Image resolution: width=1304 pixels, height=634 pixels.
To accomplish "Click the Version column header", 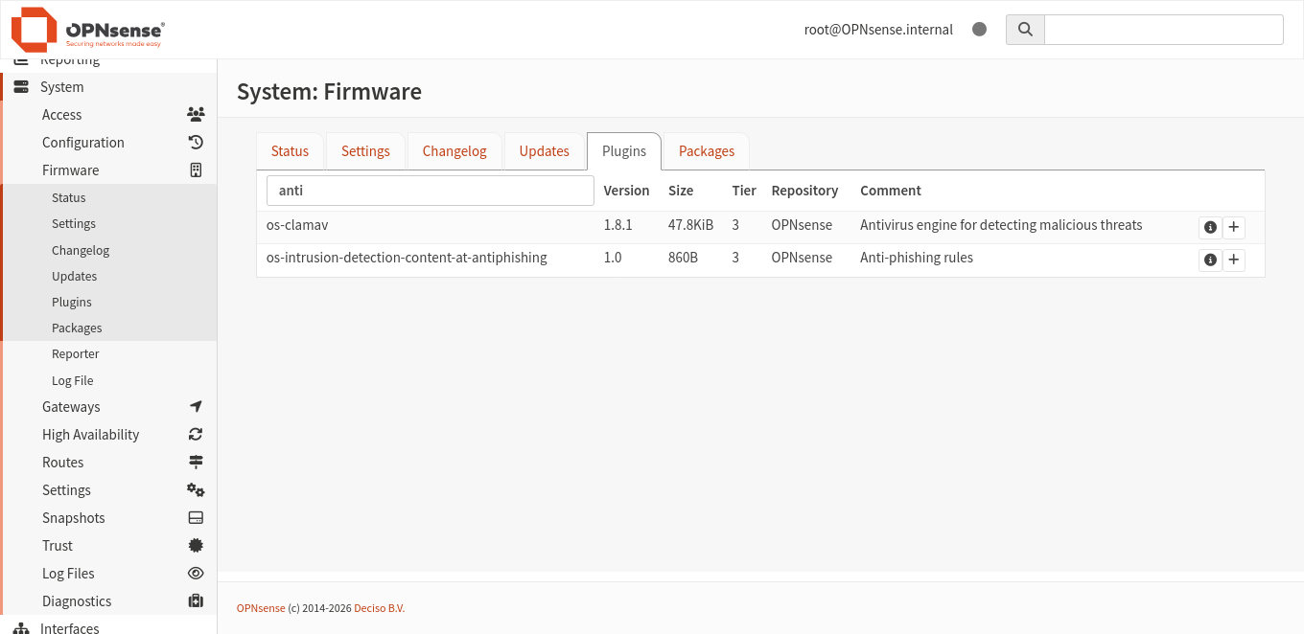I will point(626,191).
